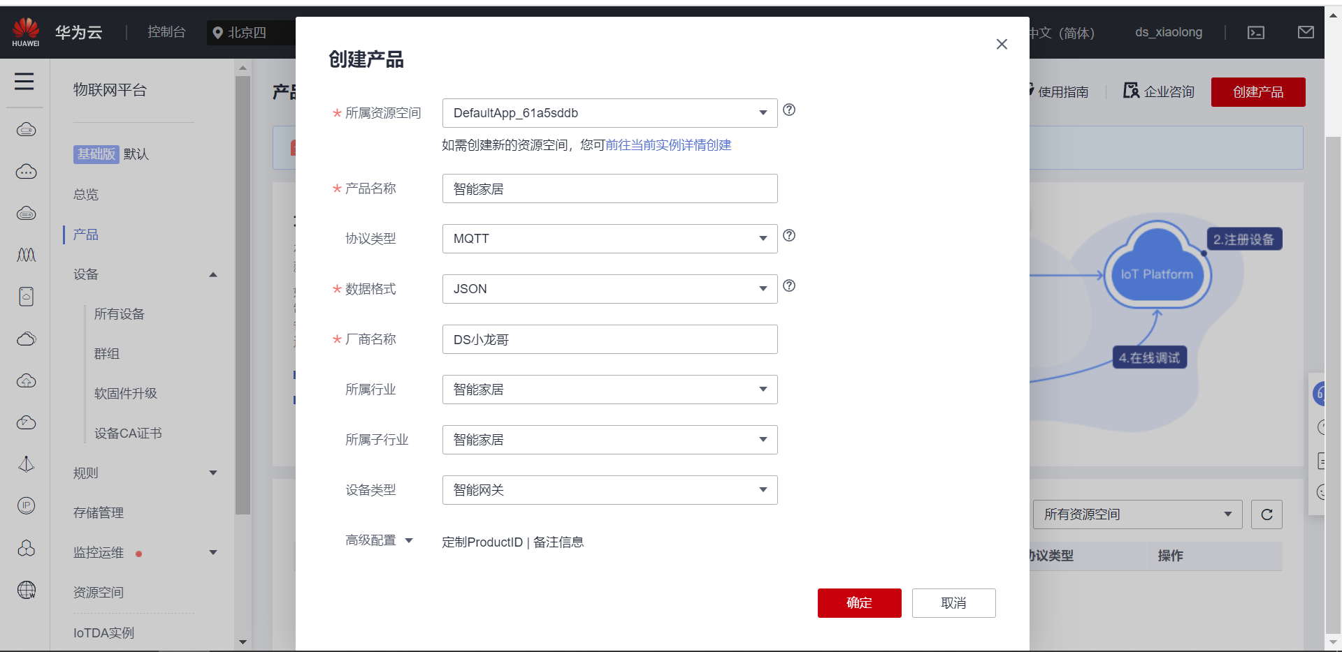Open the 数据格式 JSON dropdown
This screenshot has width=1342, height=652.
tap(609, 289)
